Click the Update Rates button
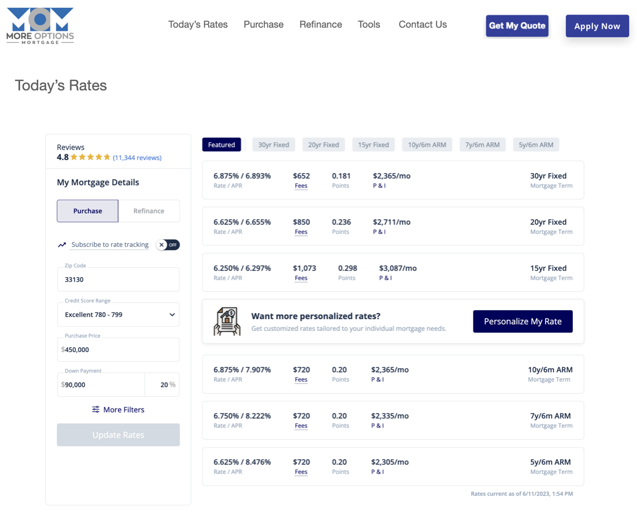This screenshot has height=519, width=637. (118, 435)
